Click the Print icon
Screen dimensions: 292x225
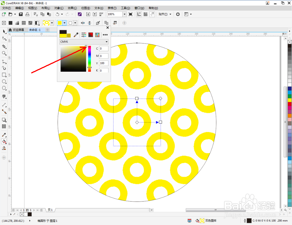click(x=27, y=14)
